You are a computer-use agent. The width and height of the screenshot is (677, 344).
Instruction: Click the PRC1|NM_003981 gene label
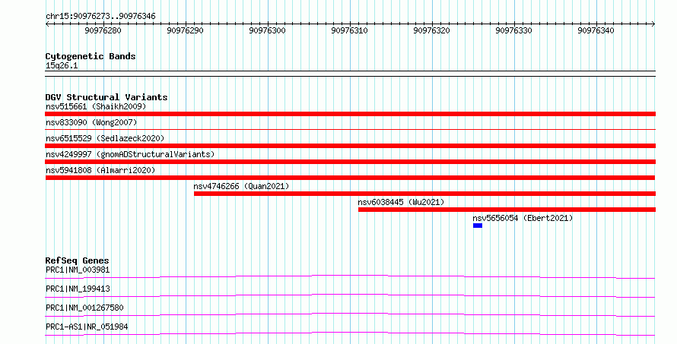pyautogui.click(x=78, y=270)
